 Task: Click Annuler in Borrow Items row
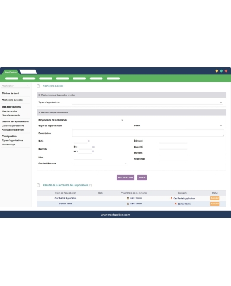point(214,204)
